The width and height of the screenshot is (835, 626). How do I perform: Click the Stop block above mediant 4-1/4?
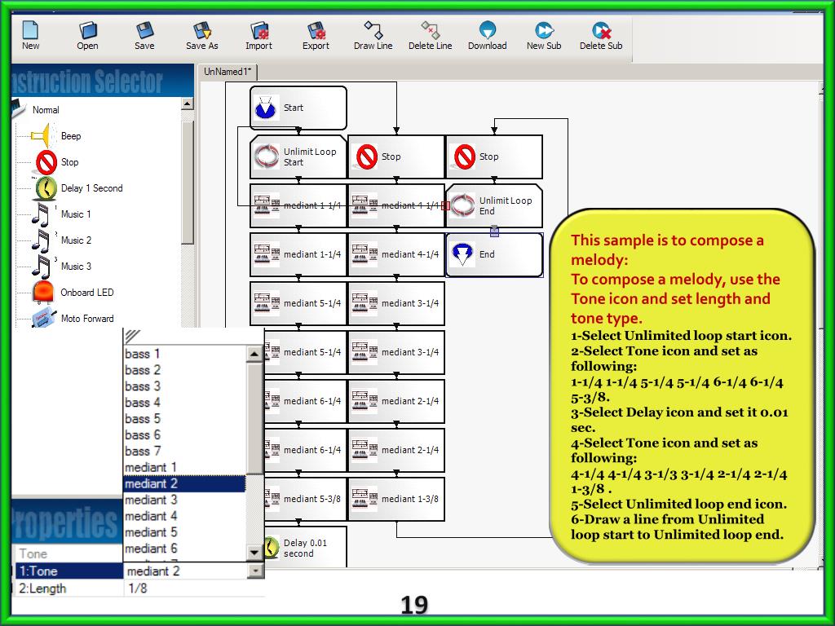click(x=396, y=157)
